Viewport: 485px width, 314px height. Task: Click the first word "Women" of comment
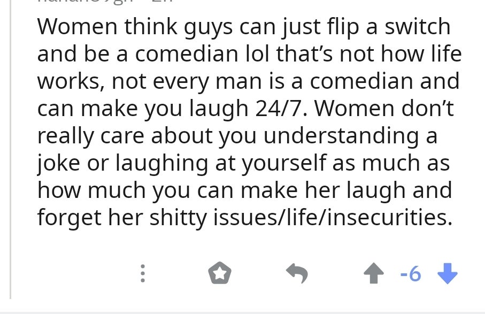[x=78, y=27]
